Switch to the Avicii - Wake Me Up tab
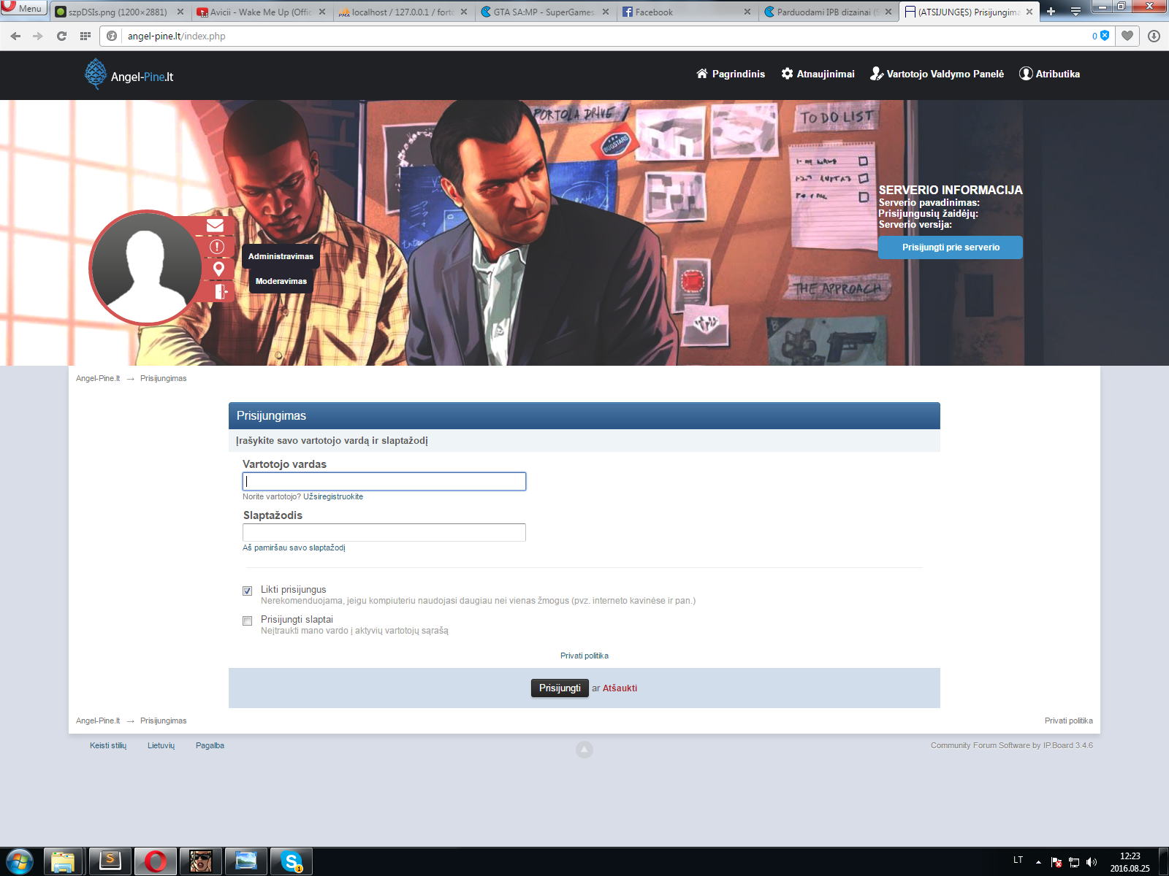Image resolution: width=1169 pixels, height=876 pixels. coord(259,12)
